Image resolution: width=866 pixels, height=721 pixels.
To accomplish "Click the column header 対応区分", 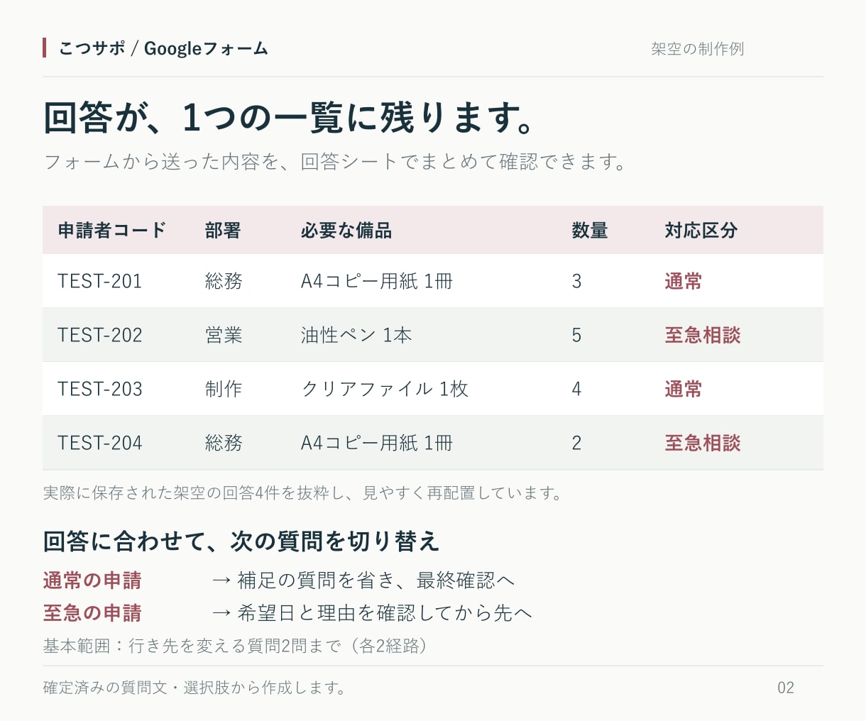I will (701, 231).
